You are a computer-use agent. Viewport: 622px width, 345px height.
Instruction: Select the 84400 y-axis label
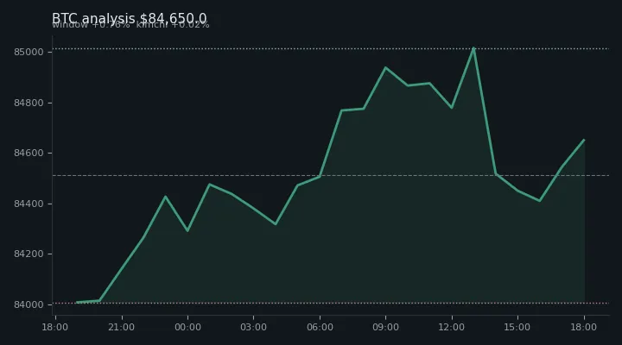pyautogui.click(x=29, y=204)
